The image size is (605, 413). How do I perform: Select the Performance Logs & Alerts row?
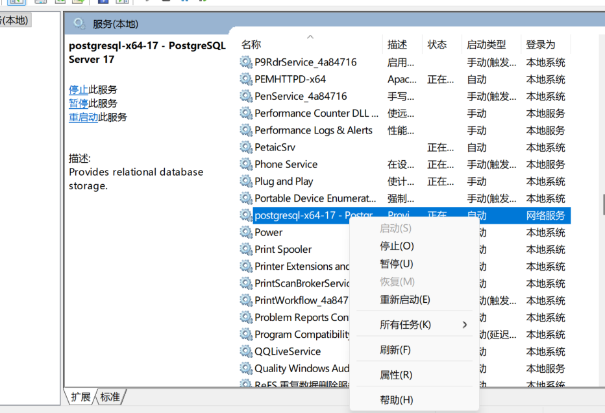pos(314,130)
